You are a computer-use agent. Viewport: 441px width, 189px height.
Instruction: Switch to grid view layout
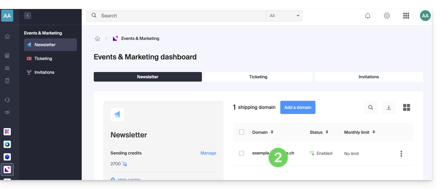[x=406, y=107]
